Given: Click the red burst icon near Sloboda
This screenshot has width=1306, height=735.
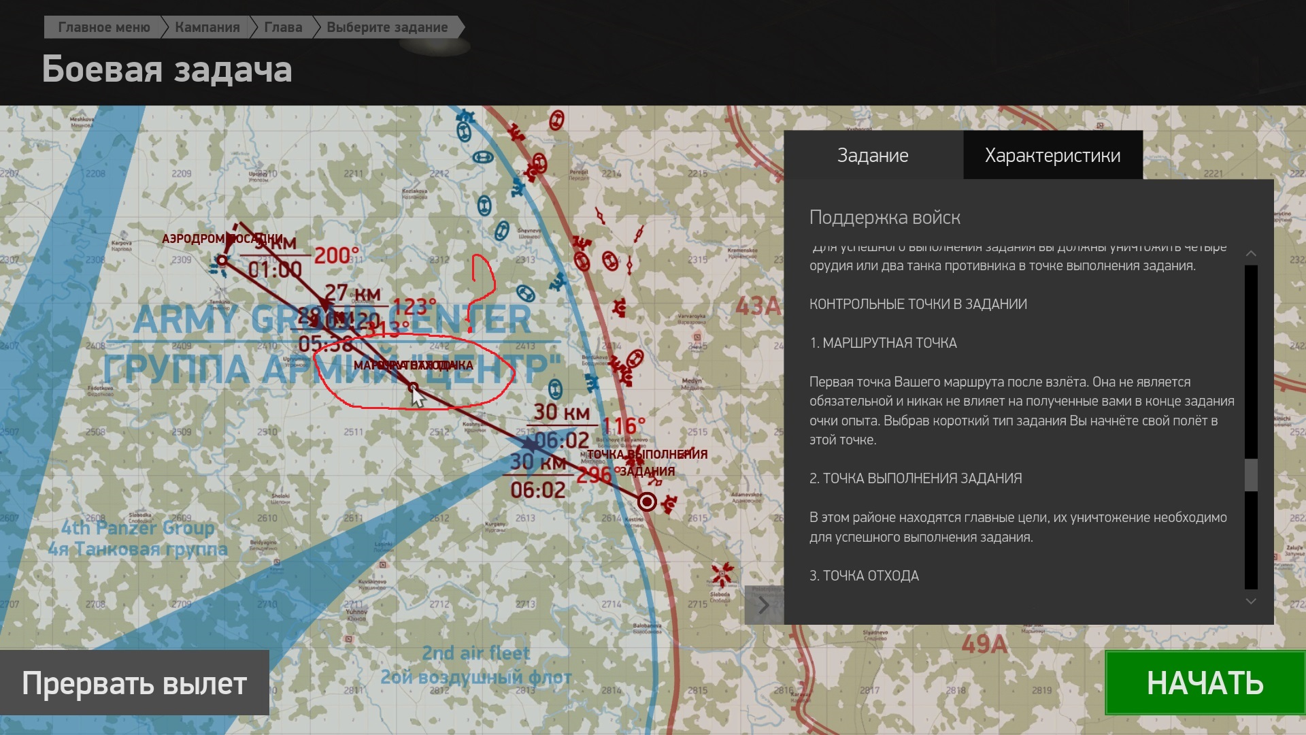Looking at the screenshot, I should point(722,574).
